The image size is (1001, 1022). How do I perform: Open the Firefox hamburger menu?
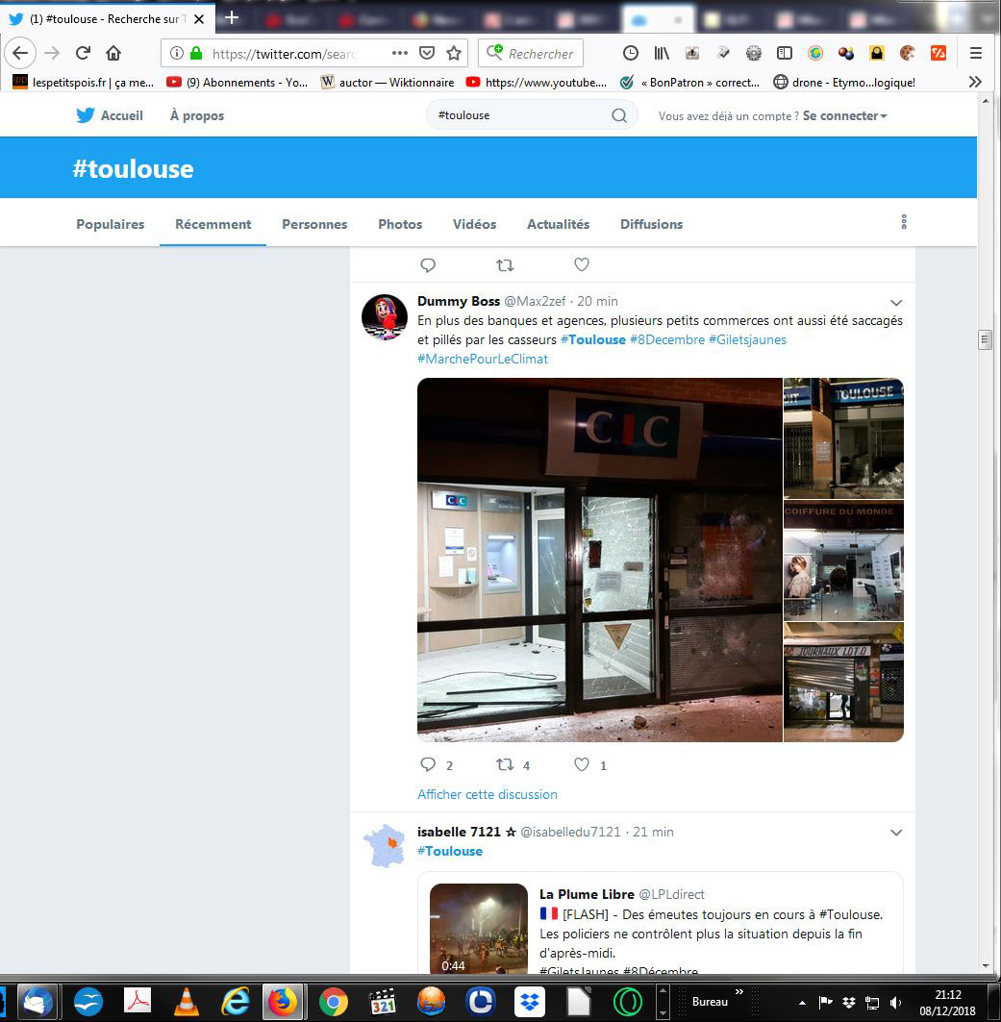(975, 53)
